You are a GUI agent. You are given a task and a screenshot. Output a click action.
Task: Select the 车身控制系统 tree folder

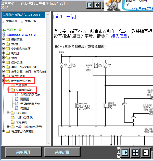(24, 90)
